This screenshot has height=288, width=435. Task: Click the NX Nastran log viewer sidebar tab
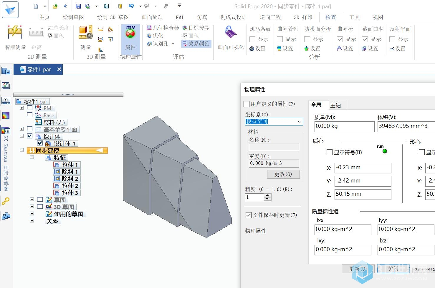[6, 159]
